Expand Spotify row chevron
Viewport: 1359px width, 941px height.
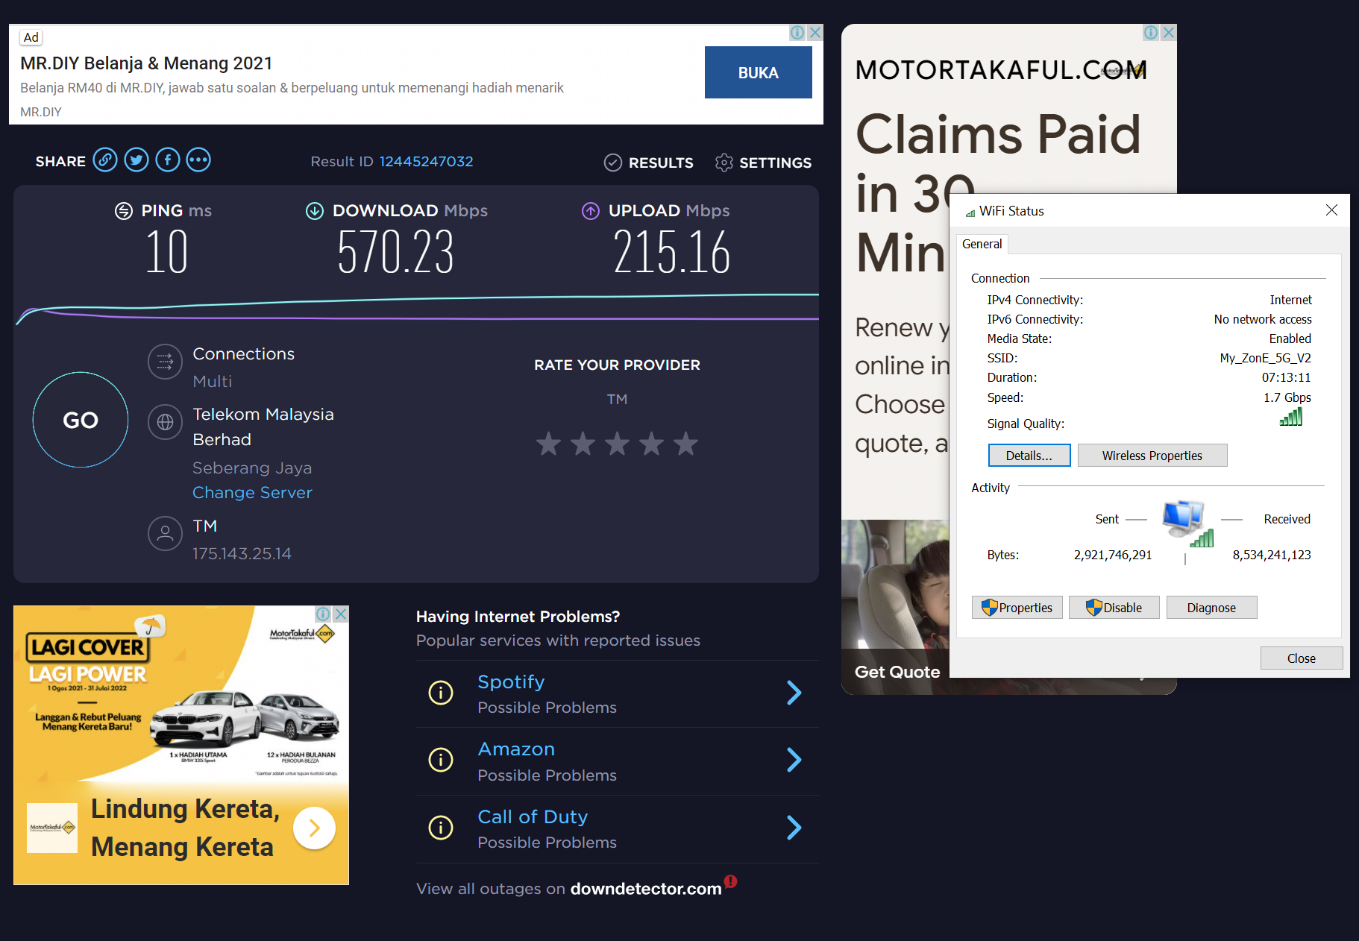[x=794, y=693]
